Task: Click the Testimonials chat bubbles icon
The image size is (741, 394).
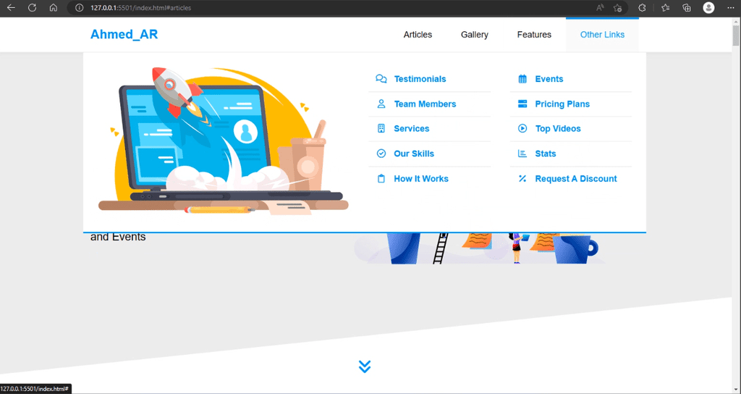Action: point(381,79)
